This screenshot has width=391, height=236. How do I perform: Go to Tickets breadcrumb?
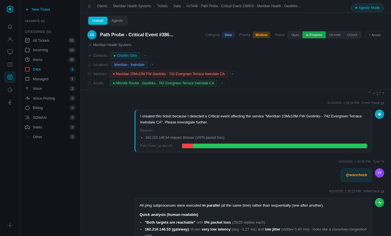pyautogui.click(x=162, y=6)
